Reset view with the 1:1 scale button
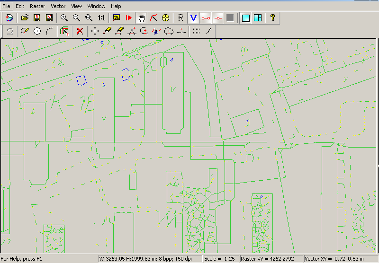This screenshot has width=379, height=263. click(101, 18)
